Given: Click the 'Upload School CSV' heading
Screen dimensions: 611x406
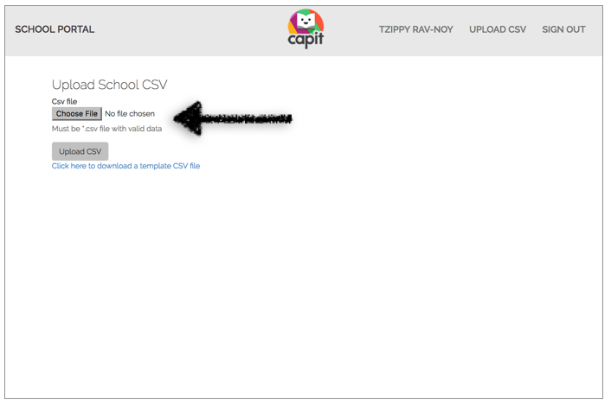Looking at the screenshot, I should (110, 85).
